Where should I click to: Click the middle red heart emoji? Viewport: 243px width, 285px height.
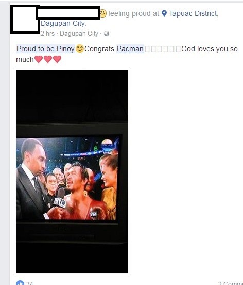[x=48, y=59]
